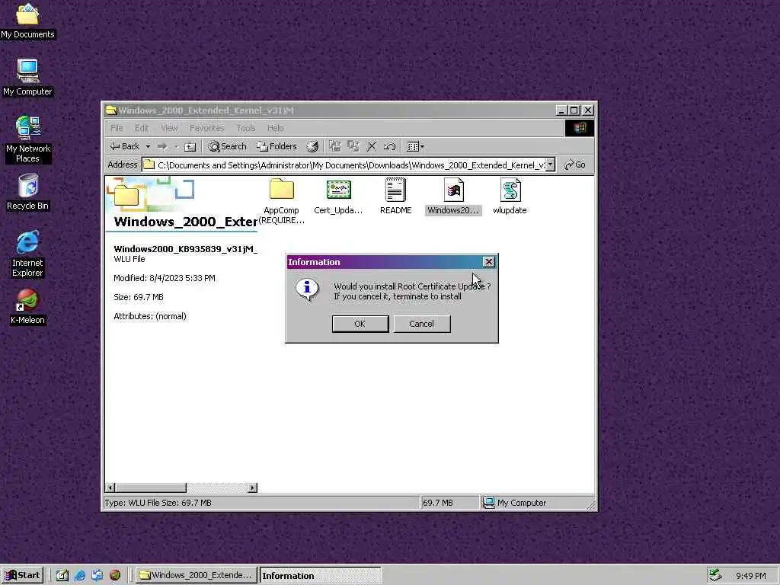The height and width of the screenshot is (585, 780).
Task: Open the Search pane
Action: pos(227,146)
